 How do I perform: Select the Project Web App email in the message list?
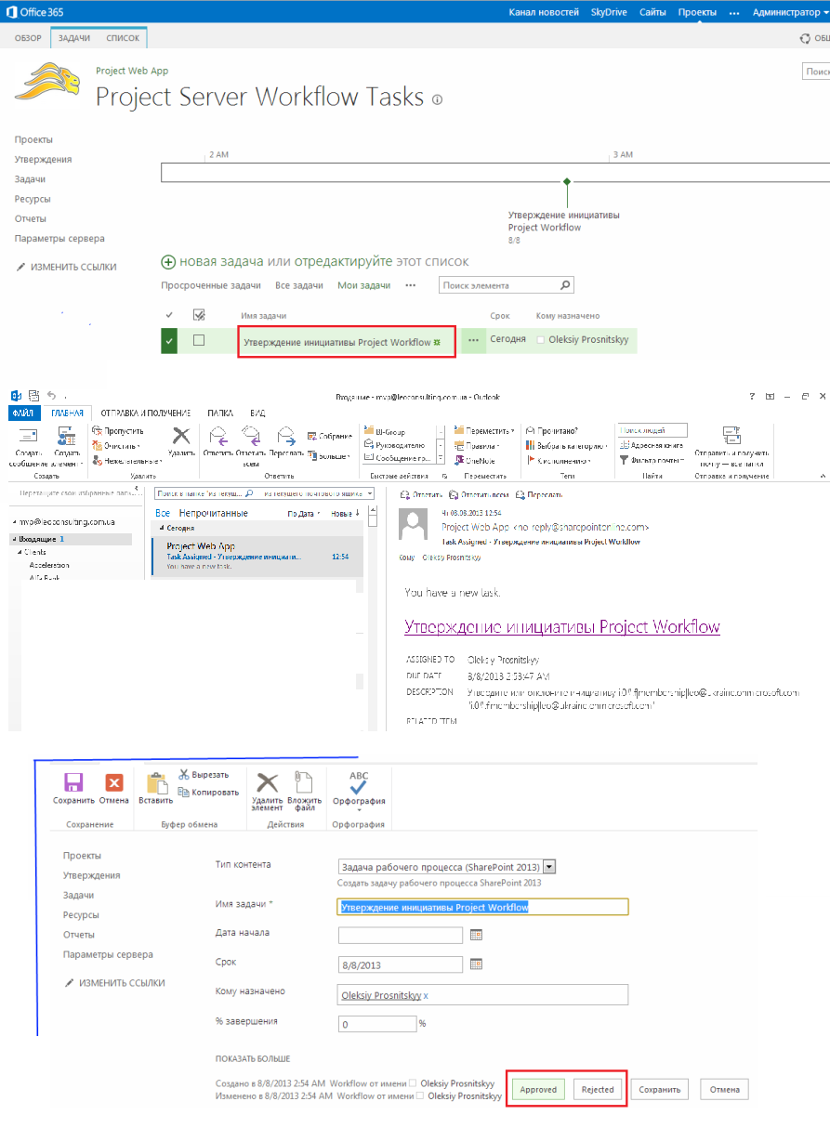pos(257,556)
